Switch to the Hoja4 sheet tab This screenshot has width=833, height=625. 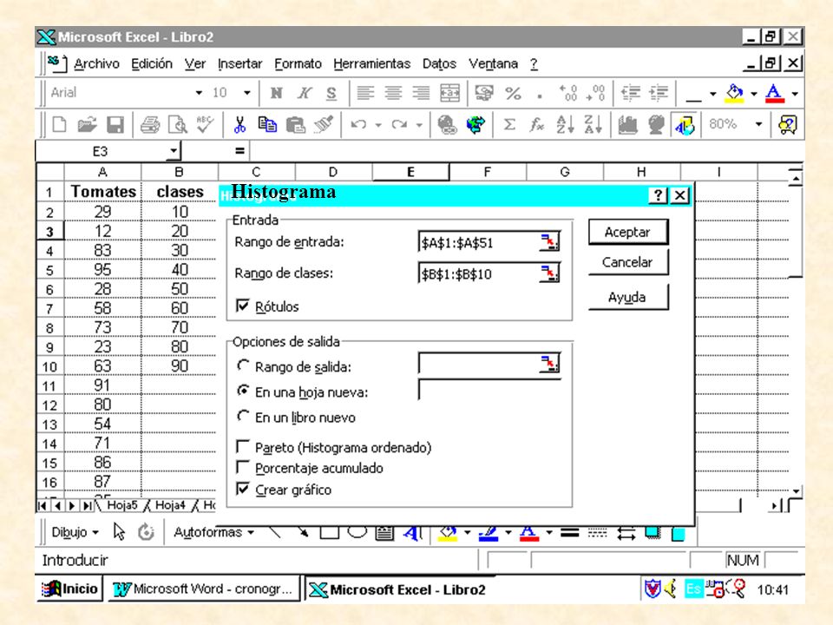click(170, 505)
